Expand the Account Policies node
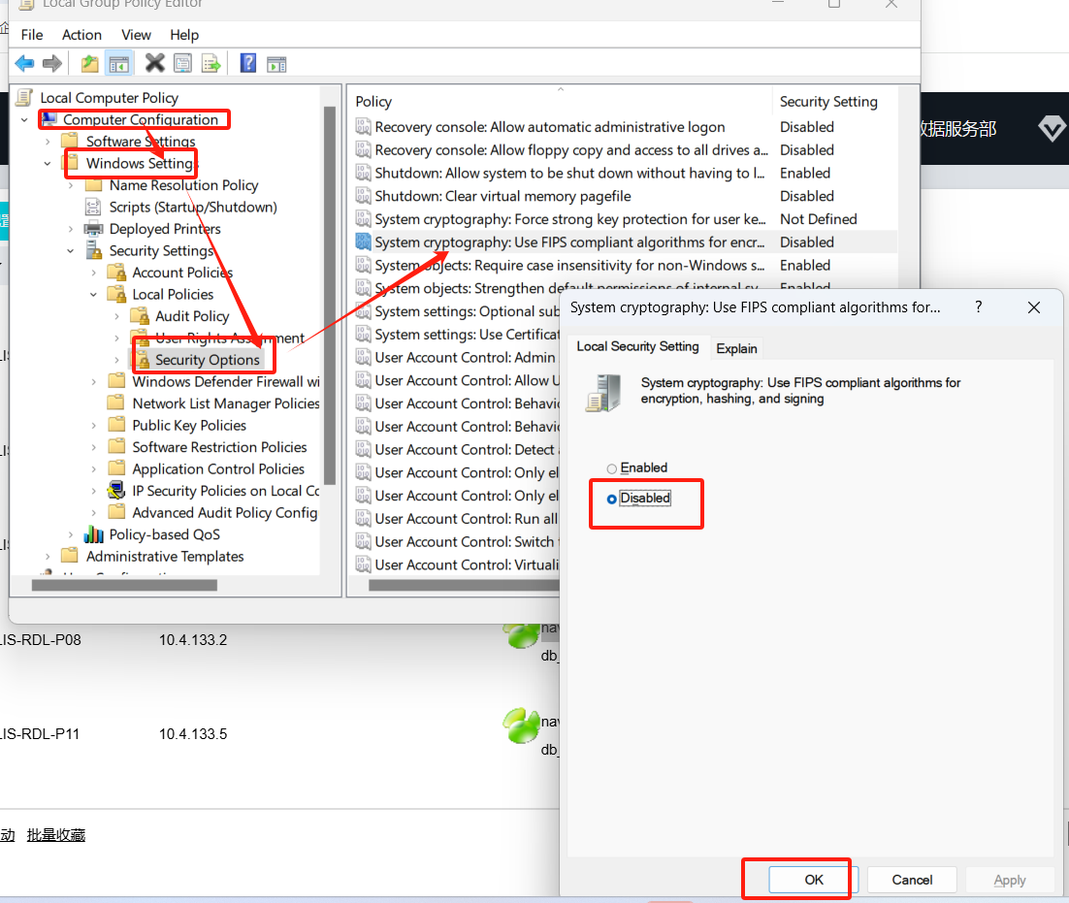 pos(94,273)
